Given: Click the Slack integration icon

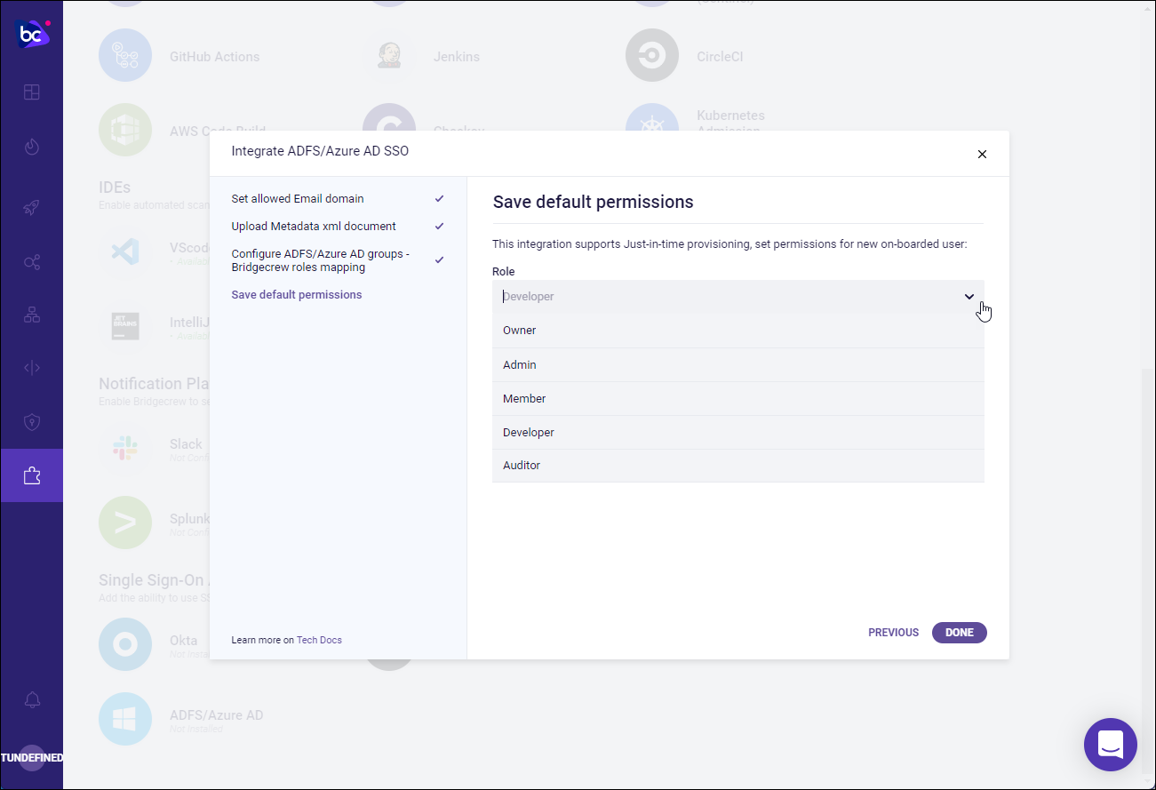Looking at the screenshot, I should pyautogui.click(x=125, y=448).
